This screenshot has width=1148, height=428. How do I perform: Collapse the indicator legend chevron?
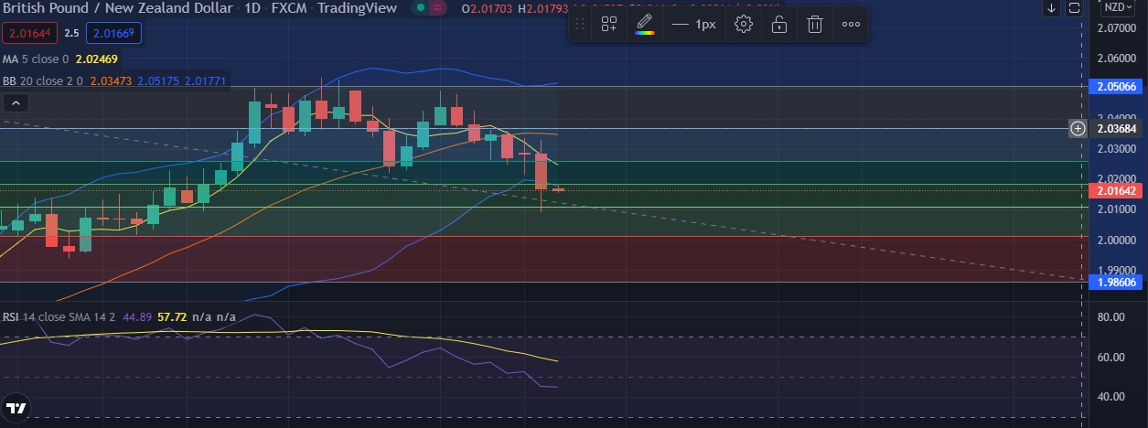[x=15, y=103]
